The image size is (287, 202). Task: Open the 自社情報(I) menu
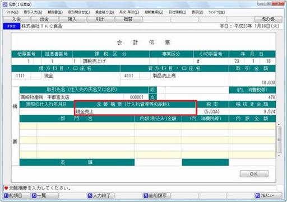(177, 12)
